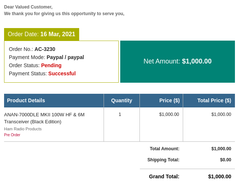Click the teal Net Amount box

[x=178, y=62]
